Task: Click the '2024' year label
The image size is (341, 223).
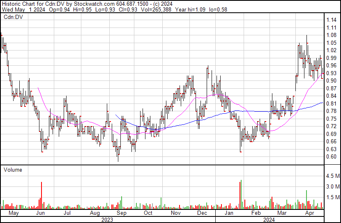Action: tap(269, 220)
